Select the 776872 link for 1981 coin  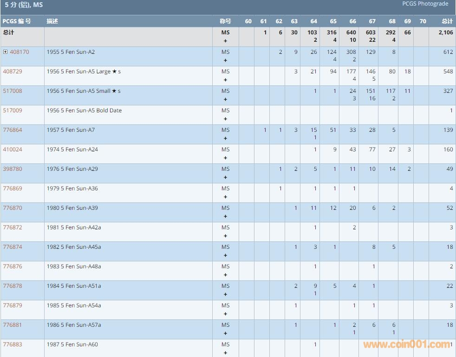[13, 227]
